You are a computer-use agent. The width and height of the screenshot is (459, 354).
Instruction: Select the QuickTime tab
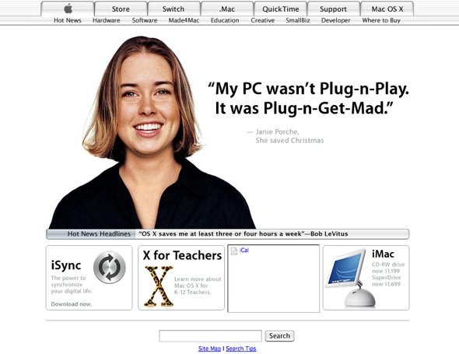pyautogui.click(x=280, y=9)
